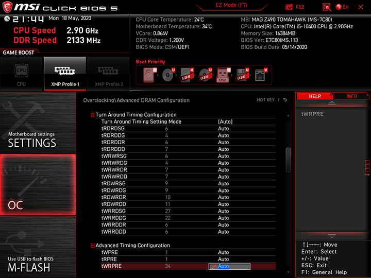Select the optical drive boot priority icon
Image resolution: width=371 pixels, height=278 pixels.
click(168, 75)
